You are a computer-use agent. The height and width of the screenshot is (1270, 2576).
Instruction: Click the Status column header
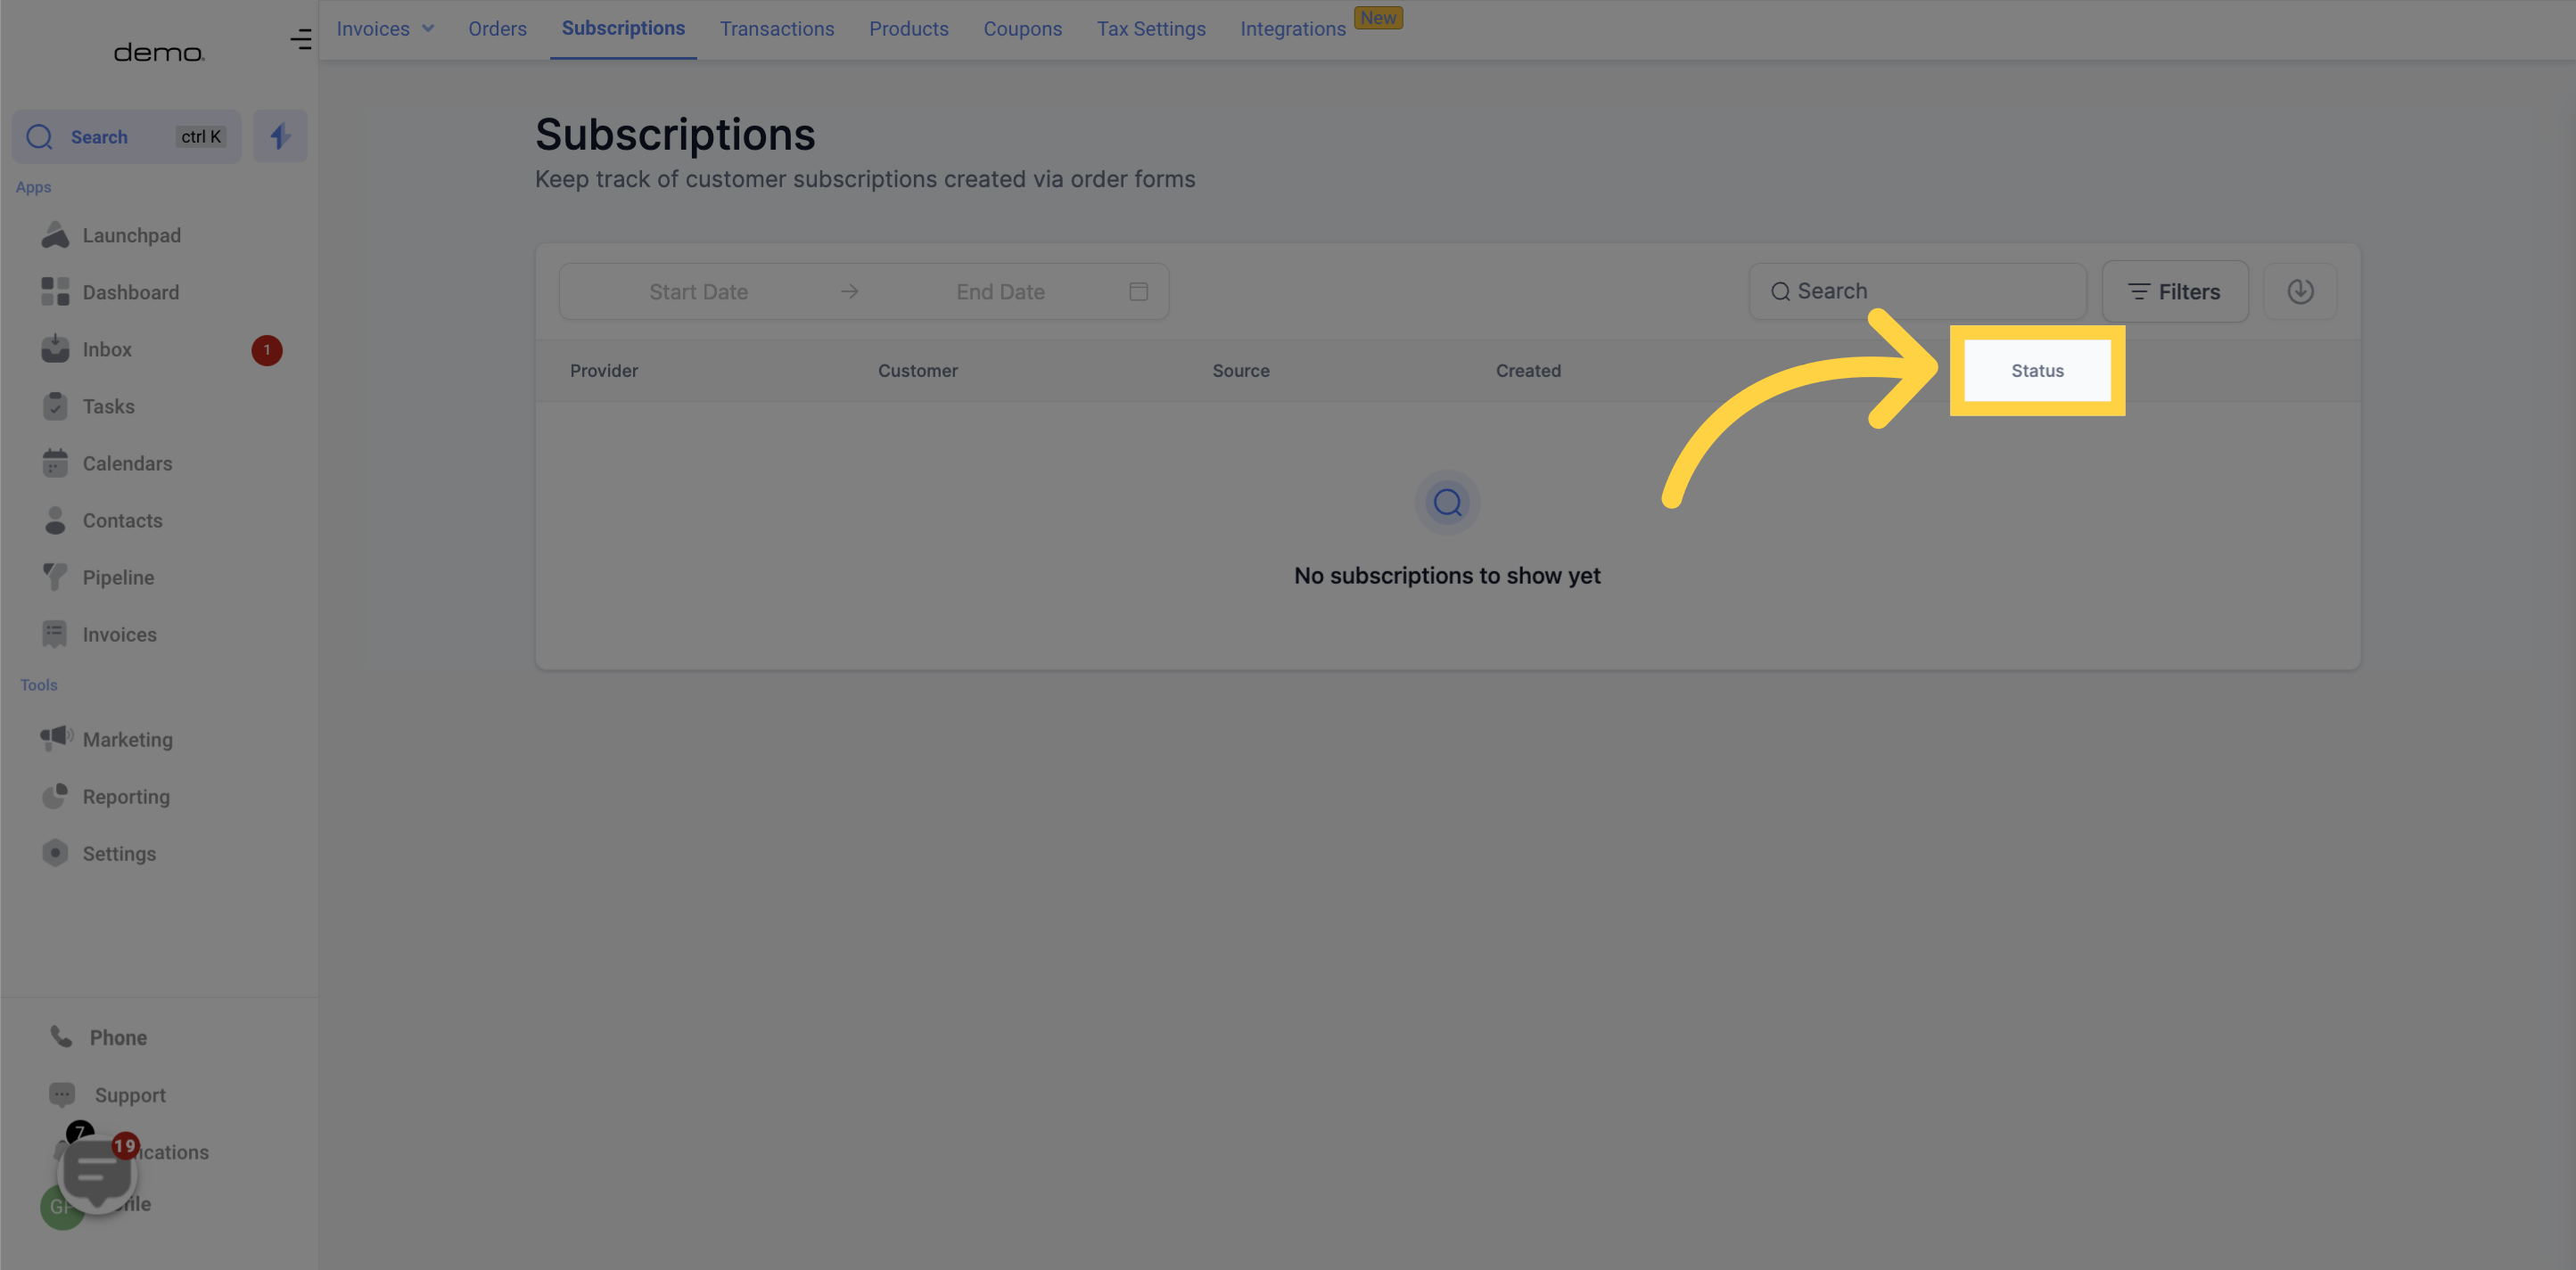2037,371
